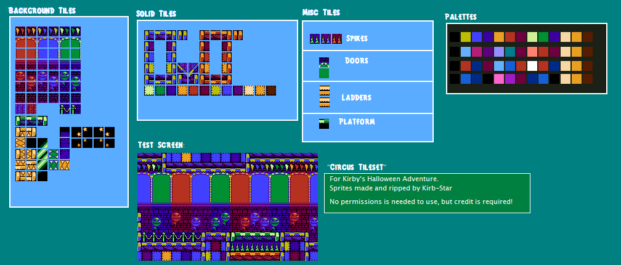Click the Background Tiles heading
621x265 pixels.
[x=43, y=10]
